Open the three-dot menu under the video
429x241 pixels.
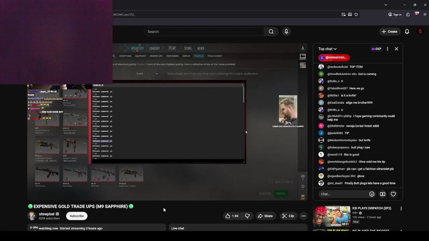point(303,216)
